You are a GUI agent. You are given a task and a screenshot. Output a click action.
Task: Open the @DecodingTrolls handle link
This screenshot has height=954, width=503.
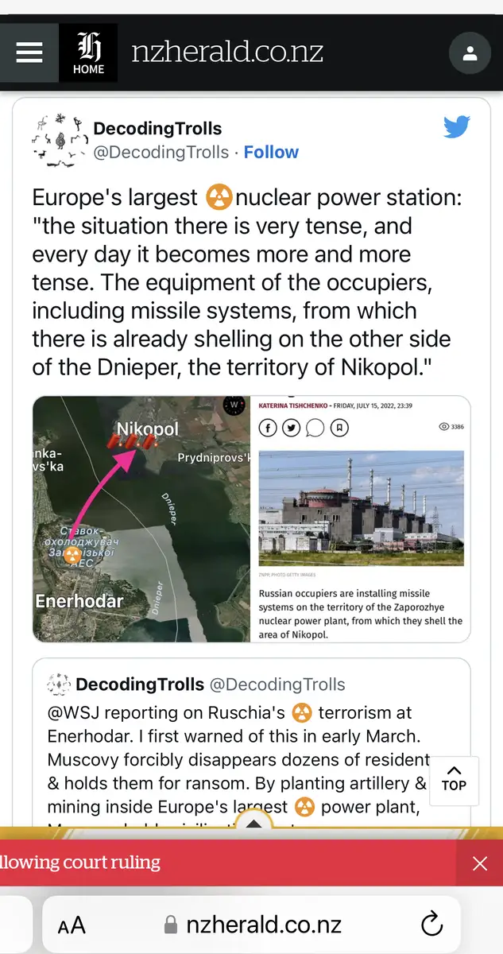[161, 152]
